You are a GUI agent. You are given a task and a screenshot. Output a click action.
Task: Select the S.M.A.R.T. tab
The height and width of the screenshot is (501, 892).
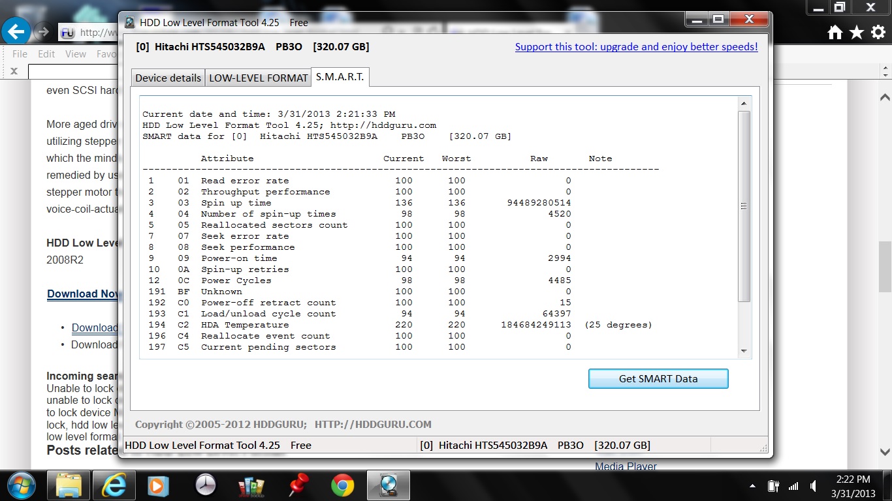coord(340,76)
